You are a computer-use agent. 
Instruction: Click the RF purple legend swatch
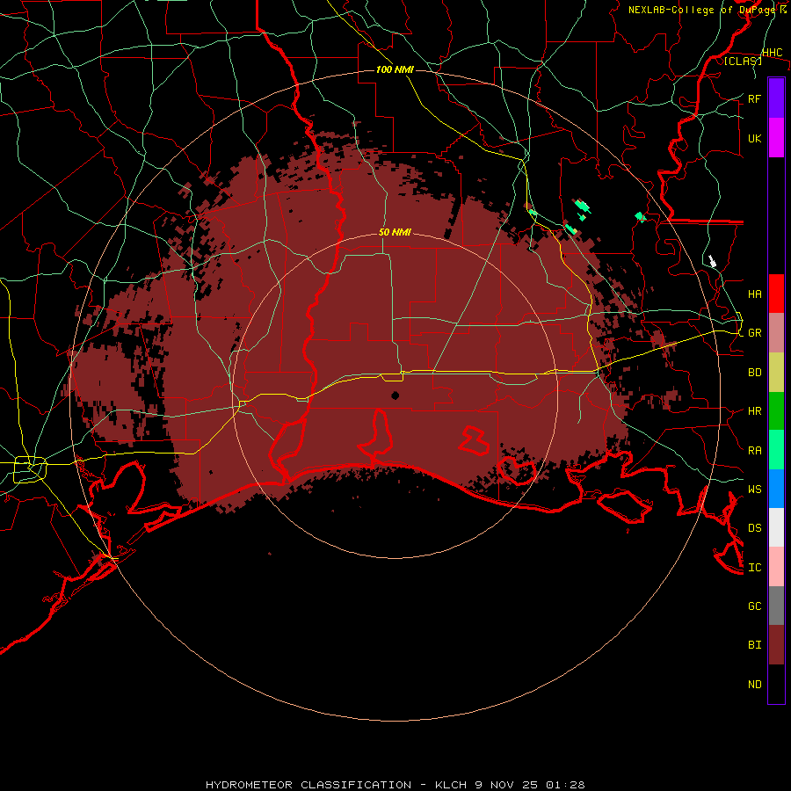coord(776,98)
